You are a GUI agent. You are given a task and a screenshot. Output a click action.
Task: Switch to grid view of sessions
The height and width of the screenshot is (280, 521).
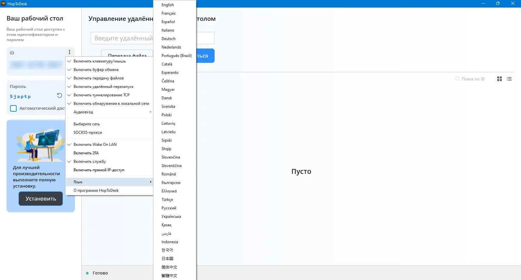(500, 79)
